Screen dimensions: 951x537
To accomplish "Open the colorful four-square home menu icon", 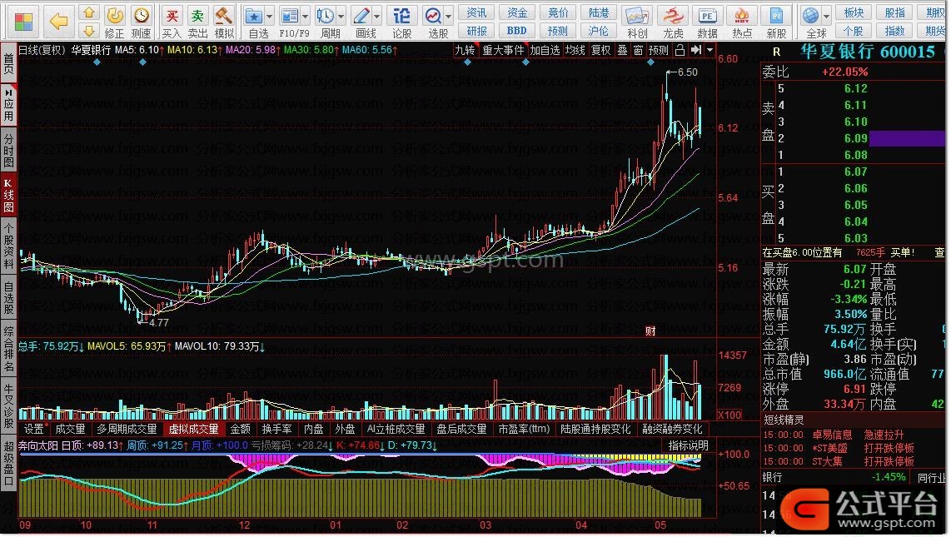I will point(23,22).
